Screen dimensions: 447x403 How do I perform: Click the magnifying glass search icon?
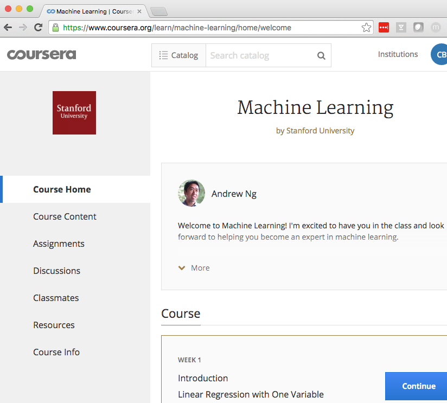tap(321, 55)
